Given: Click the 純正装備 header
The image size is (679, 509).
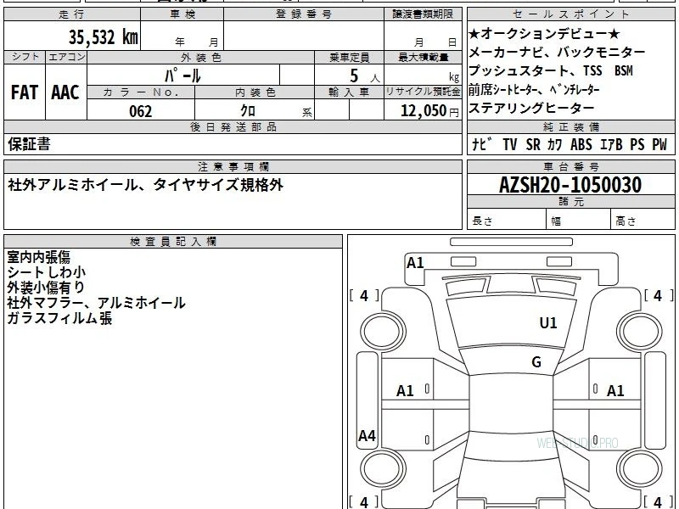Looking at the screenshot, I should pyautogui.click(x=570, y=126).
